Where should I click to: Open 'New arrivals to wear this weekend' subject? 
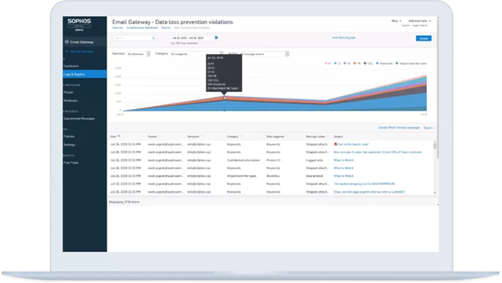click(378, 152)
